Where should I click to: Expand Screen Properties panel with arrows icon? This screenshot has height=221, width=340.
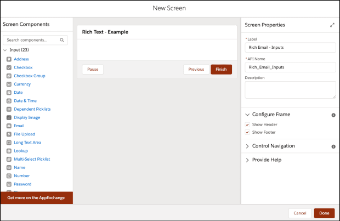(332, 25)
